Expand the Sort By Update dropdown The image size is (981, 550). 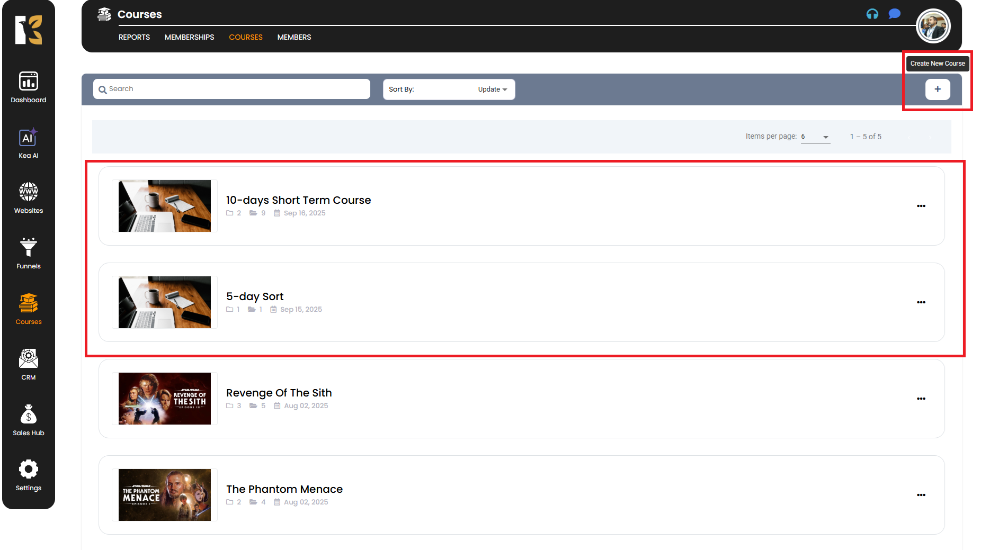click(x=492, y=89)
